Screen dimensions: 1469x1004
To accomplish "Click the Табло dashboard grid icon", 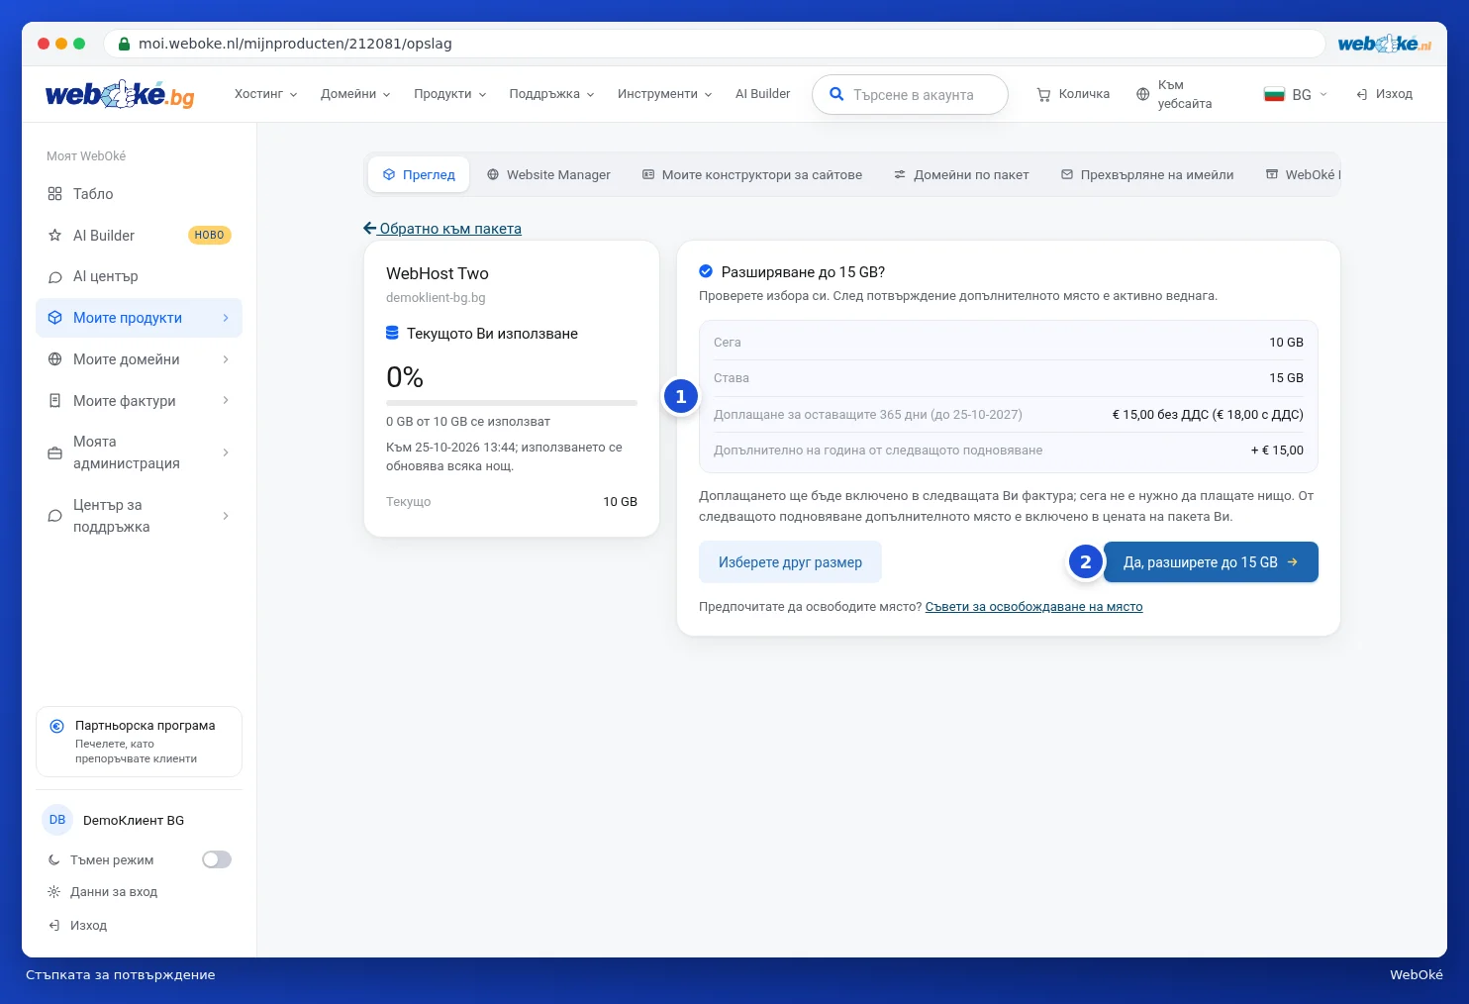I will 55,194.
